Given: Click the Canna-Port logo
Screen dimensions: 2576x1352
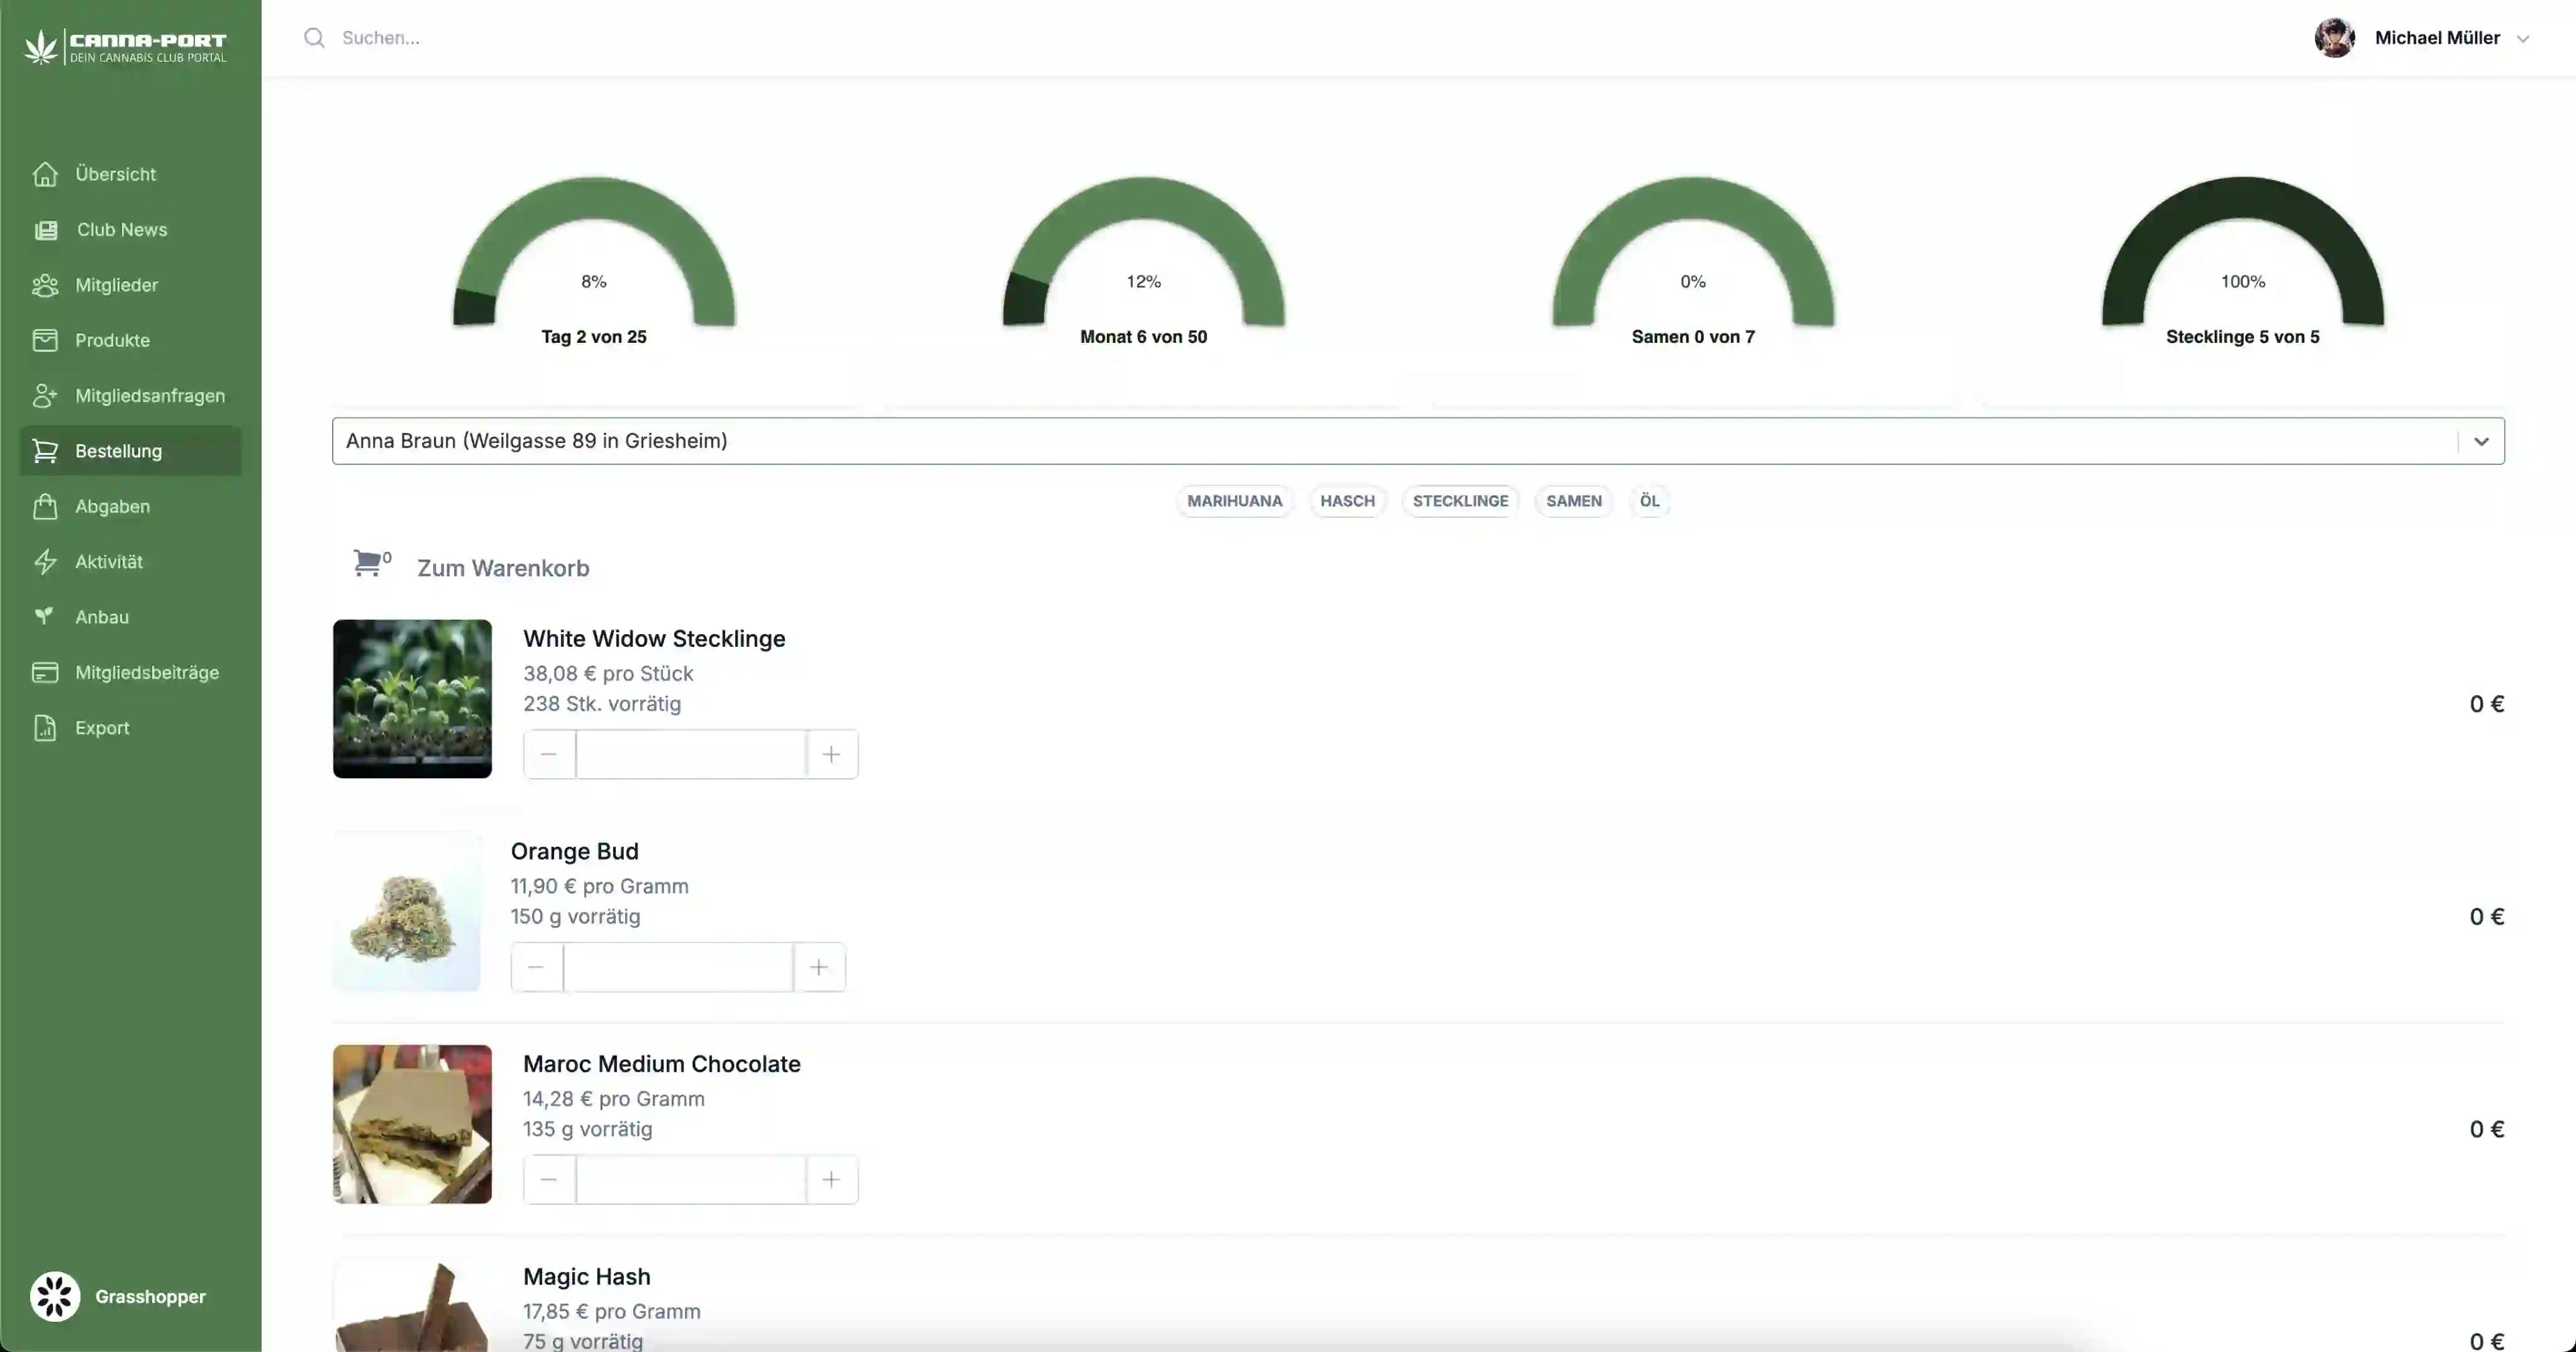Looking at the screenshot, I should click(126, 46).
